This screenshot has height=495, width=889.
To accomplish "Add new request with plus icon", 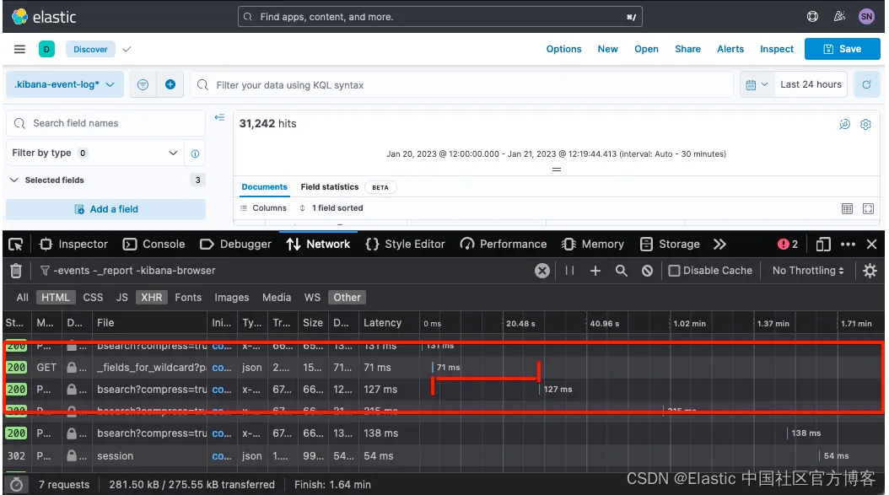I will tap(595, 271).
